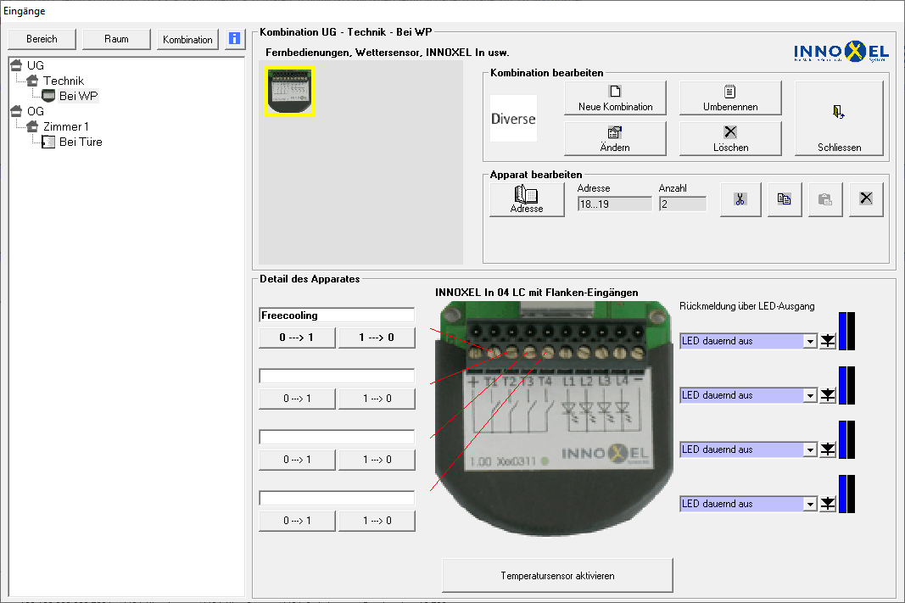Click third blue/black LED color swatch
Viewport: 905px width, 603px height.
(x=846, y=439)
